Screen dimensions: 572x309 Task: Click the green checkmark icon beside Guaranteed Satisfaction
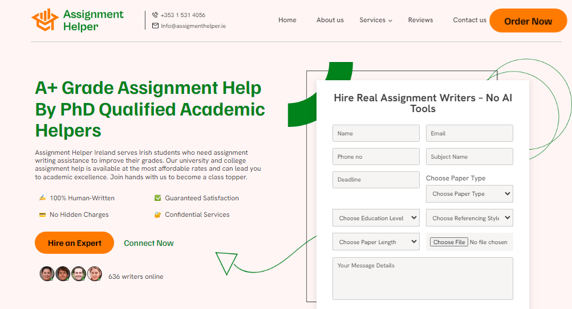157,198
